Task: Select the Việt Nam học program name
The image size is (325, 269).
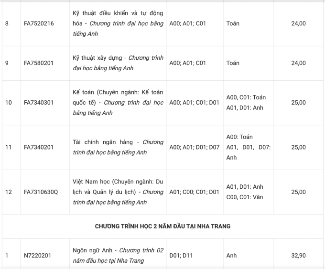Action: pyautogui.click(x=118, y=192)
